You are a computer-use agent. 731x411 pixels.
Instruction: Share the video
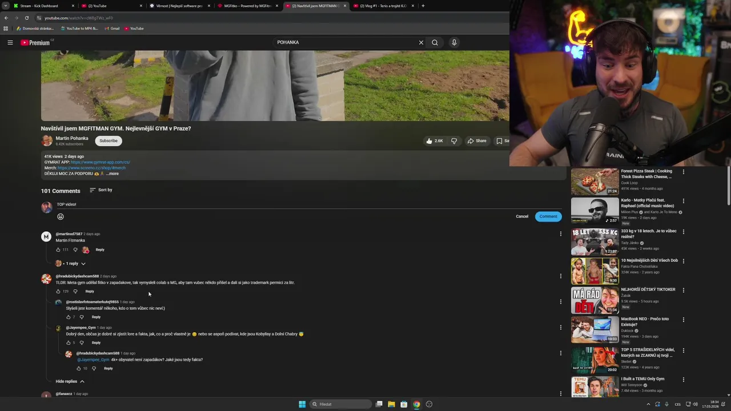coord(477,140)
